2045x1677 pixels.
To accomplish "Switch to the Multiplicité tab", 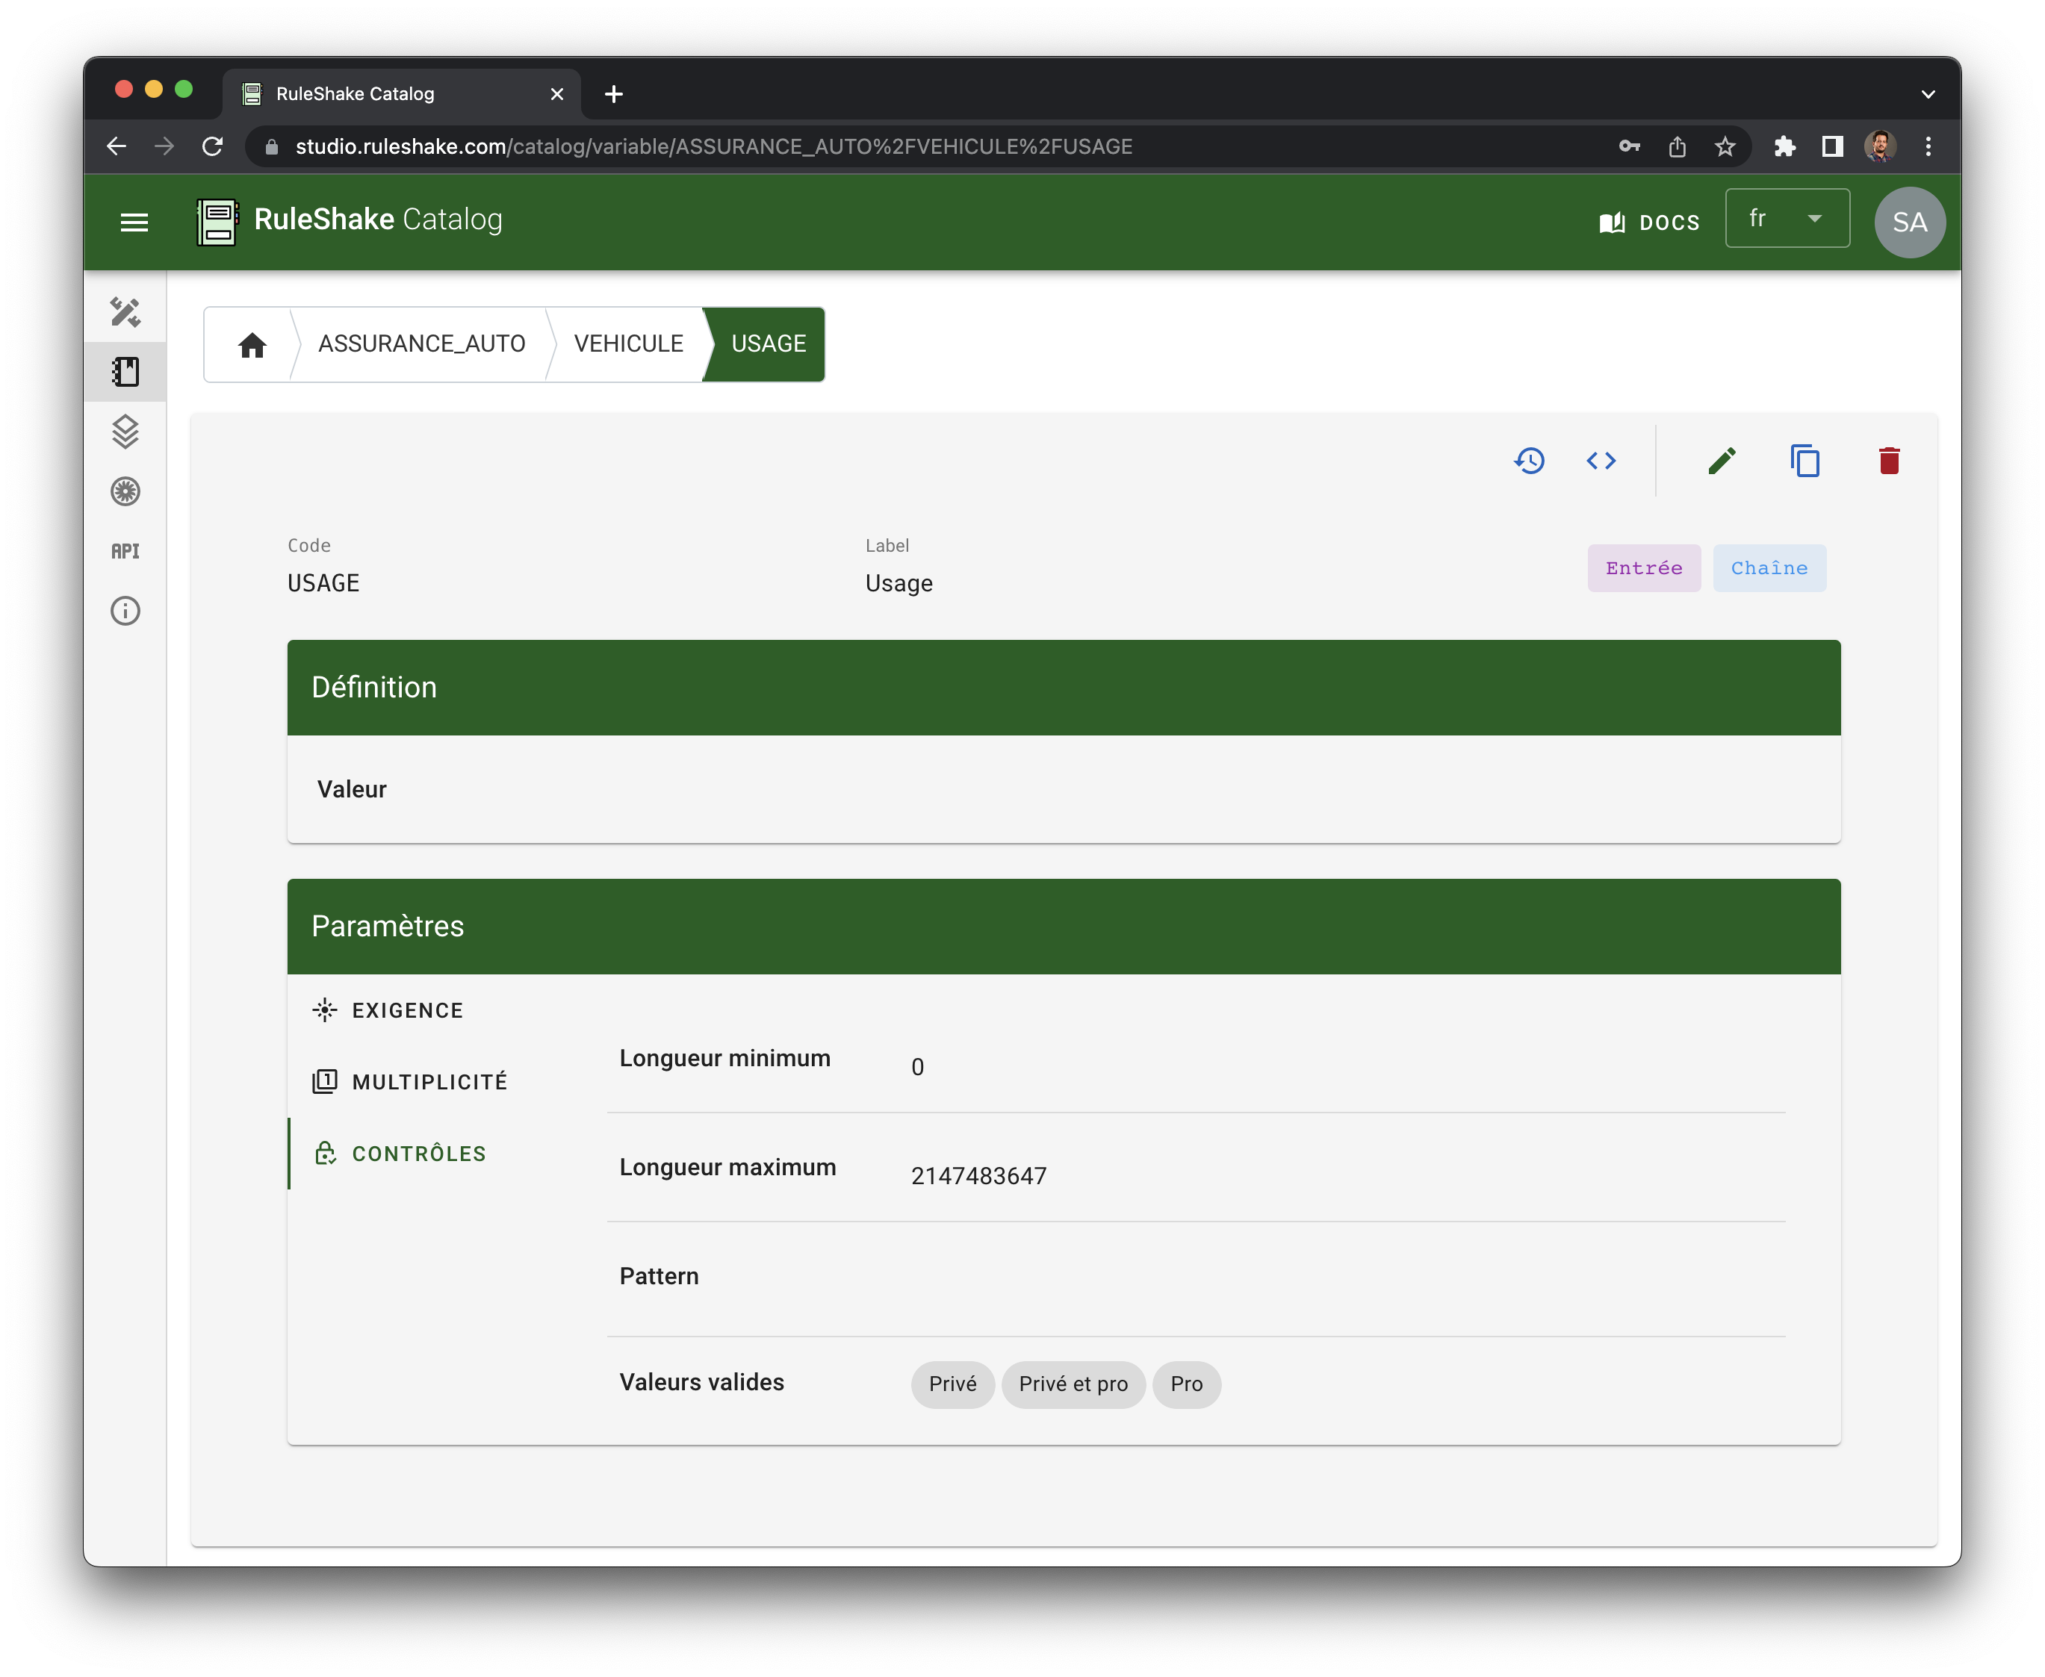I will click(x=429, y=1082).
